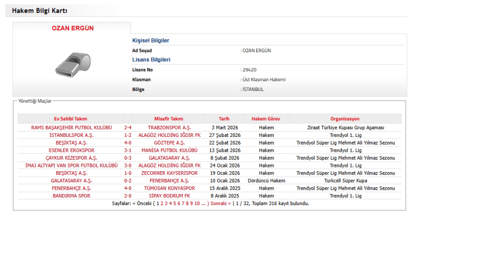
Task: Jump to page 10 of matches
Action: (x=197, y=204)
